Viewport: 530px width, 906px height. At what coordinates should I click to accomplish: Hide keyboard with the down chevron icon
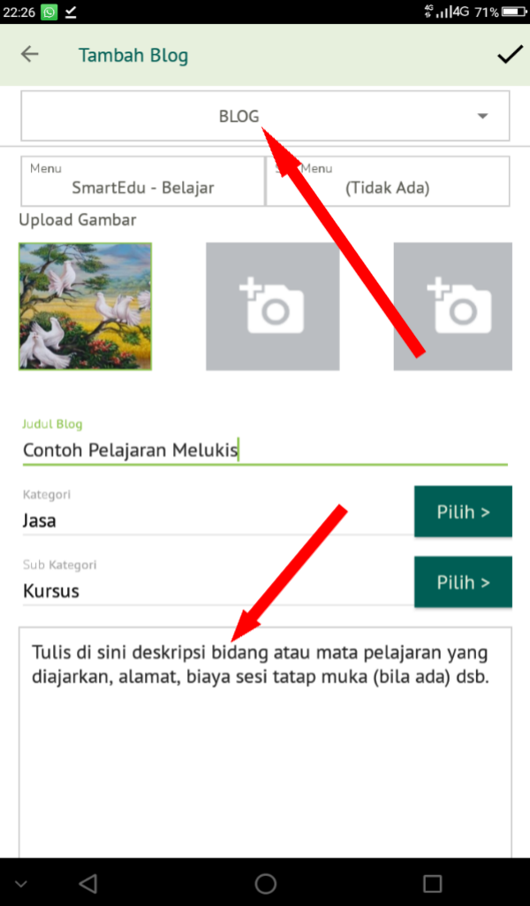click(x=20, y=884)
